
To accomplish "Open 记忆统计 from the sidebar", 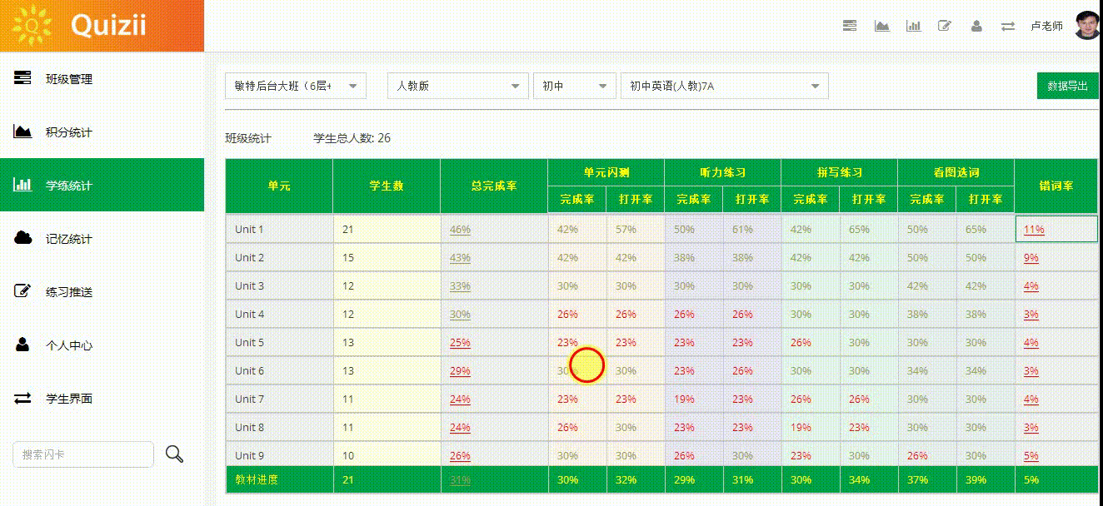I will (x=69, y=239).
